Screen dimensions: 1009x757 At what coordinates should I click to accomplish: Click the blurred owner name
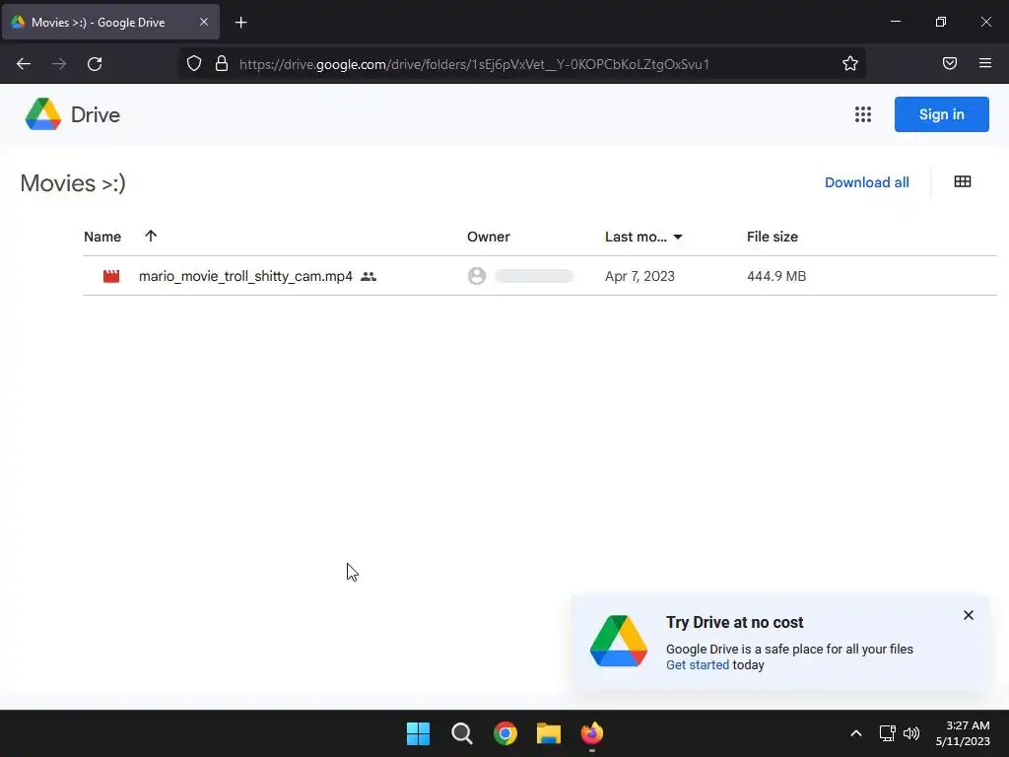point(534,276)
